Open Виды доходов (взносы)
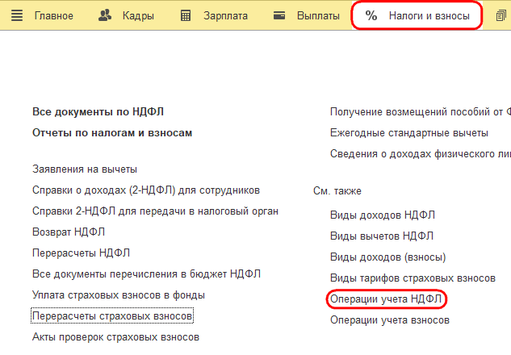The image size is (511, 355). (x=387, y=257)
